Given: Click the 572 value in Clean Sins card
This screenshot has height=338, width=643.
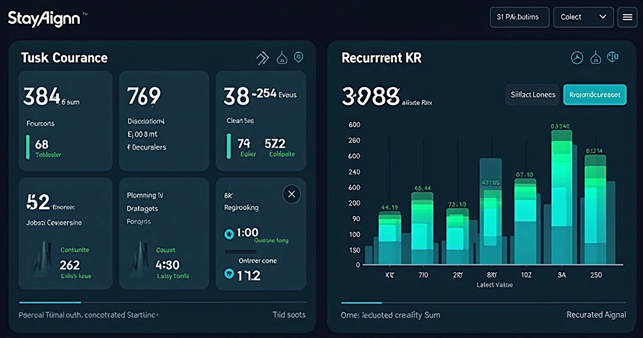Looking at the screenshot, I should [x=275, y=143].
